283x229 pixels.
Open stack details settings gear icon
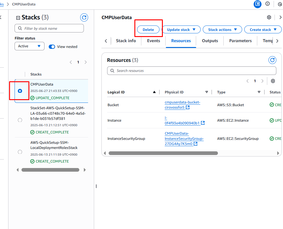coord(269,17)
